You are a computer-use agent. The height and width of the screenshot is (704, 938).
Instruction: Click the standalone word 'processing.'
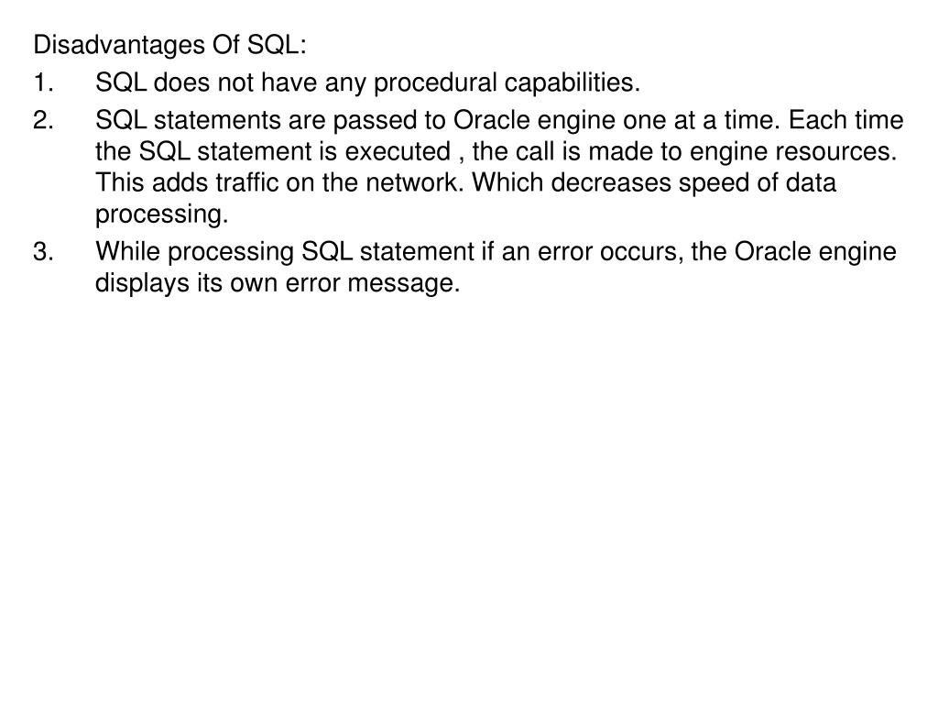coord(162,214)
